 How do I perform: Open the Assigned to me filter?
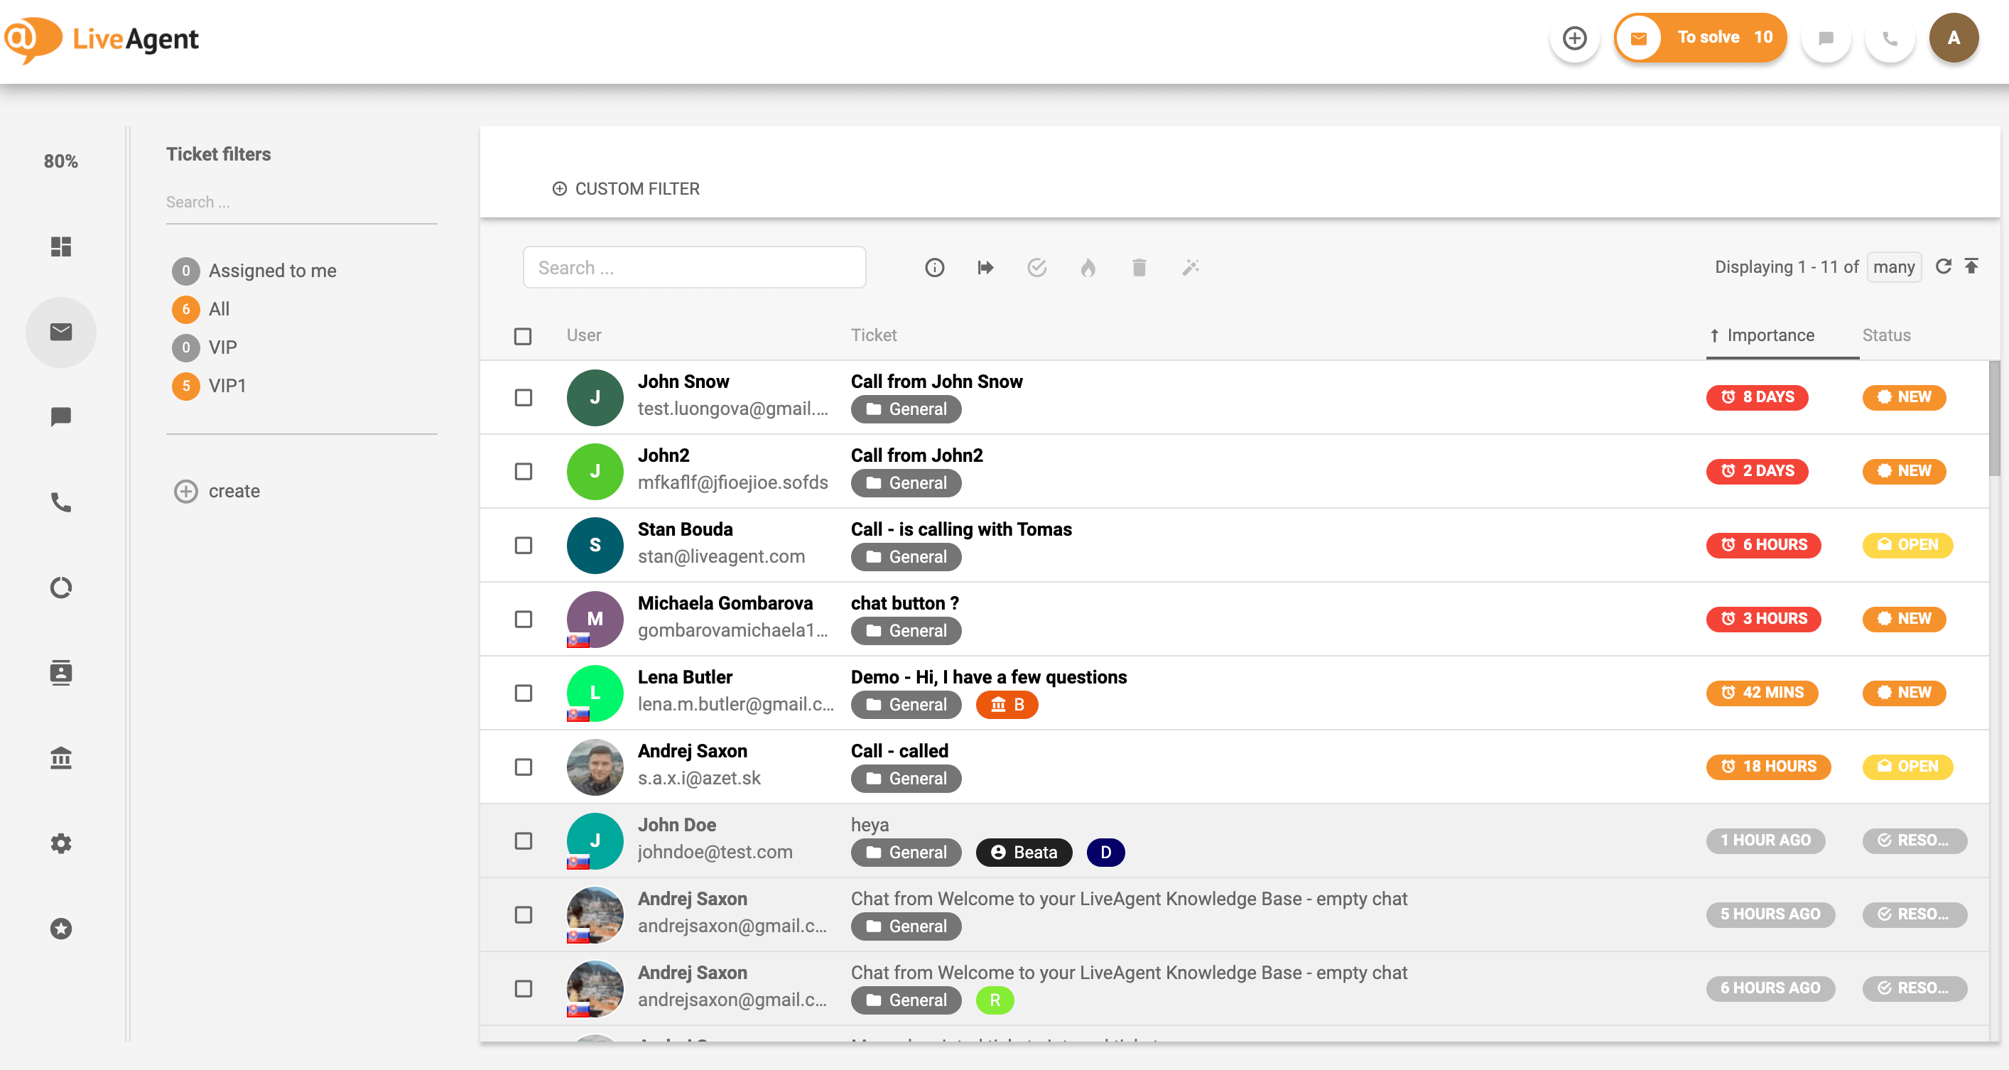coord(272,270)
